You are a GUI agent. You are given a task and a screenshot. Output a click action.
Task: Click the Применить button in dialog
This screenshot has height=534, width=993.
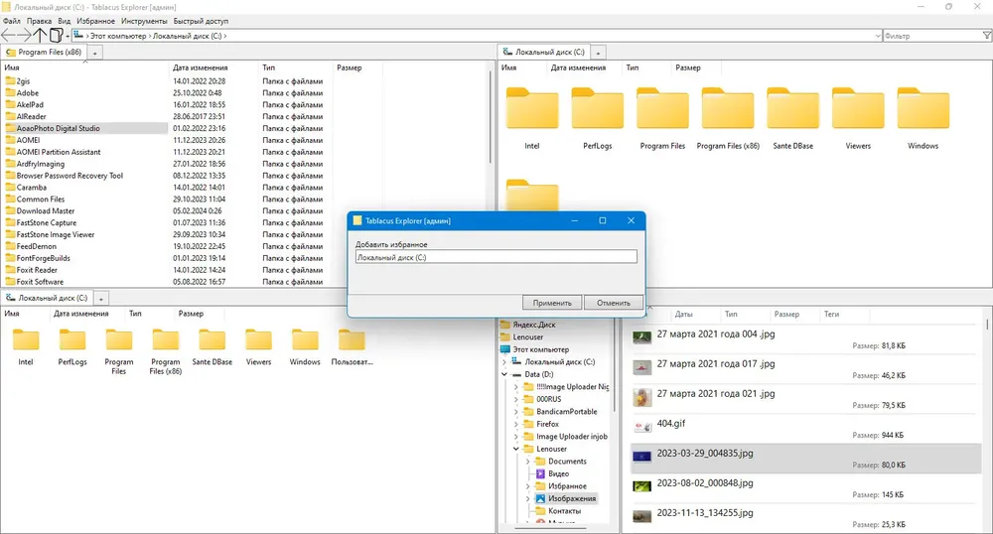[551, 303]
